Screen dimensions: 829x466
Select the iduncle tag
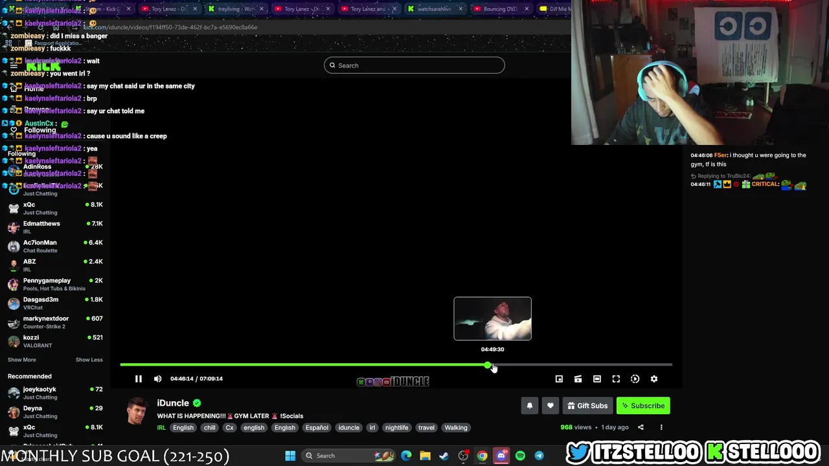click(348, 427)
